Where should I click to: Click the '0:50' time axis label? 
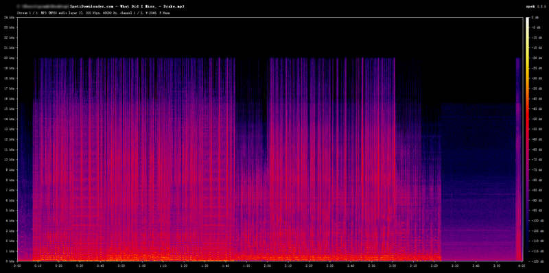click(121, 265)
